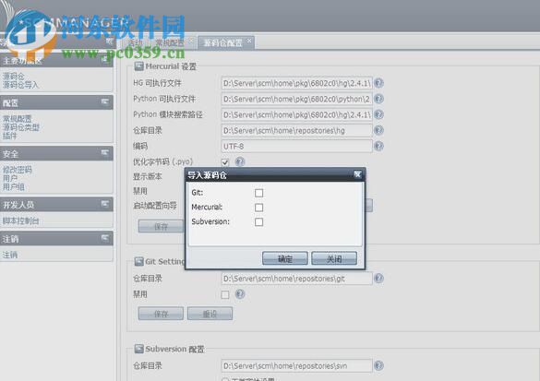Close the 源码仓配置 tab

[x=249, y=41]
